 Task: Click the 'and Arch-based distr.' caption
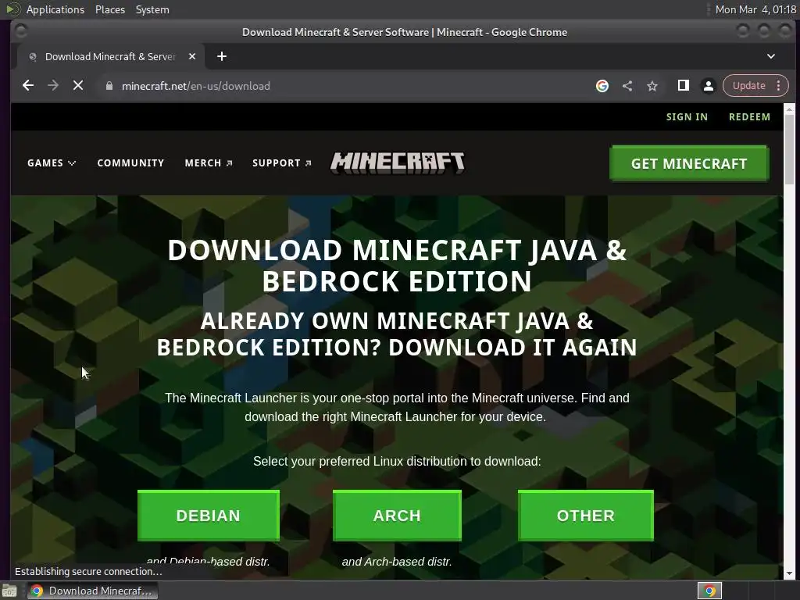tap(397, 562)
